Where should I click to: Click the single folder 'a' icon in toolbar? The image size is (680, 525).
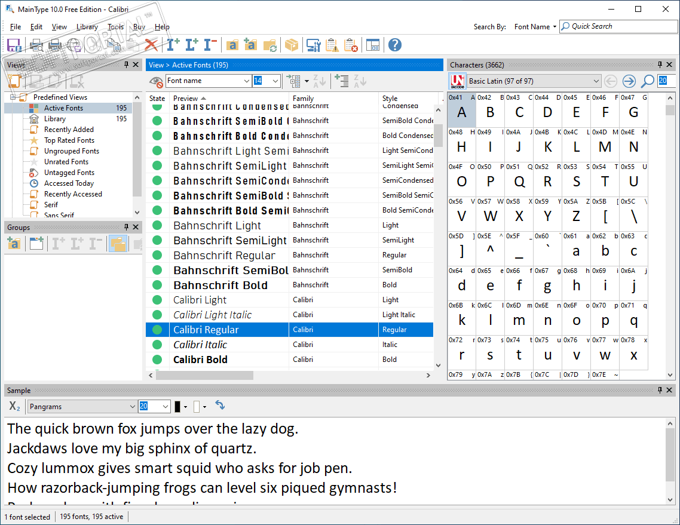[x=232, y=45]
